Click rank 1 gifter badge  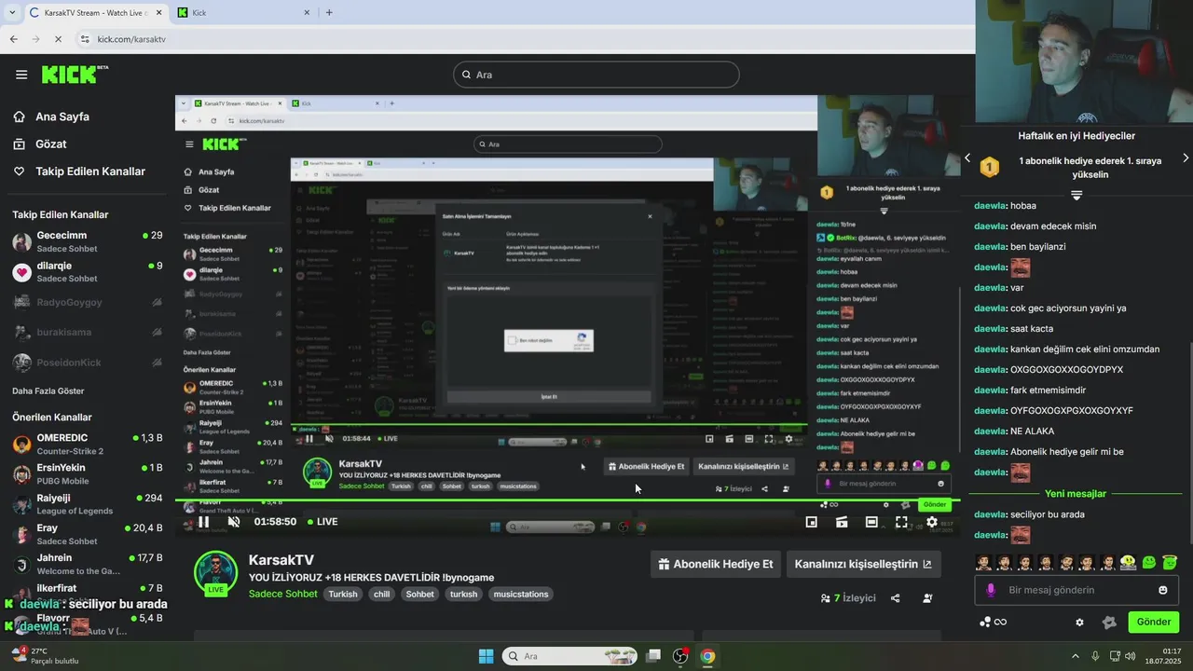tap(989, 168)
